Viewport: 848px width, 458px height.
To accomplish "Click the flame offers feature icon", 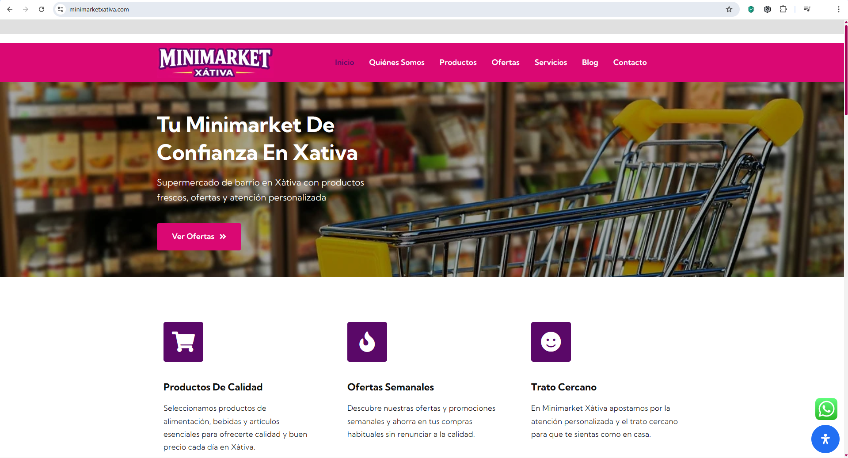I will [x=367, y=342].
